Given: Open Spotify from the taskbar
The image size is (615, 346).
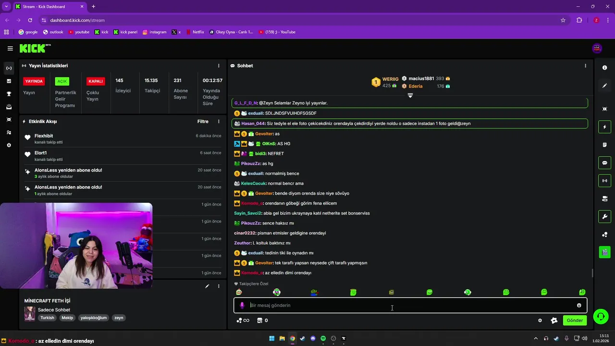Looking at the screenshot, I should [323, 338].
